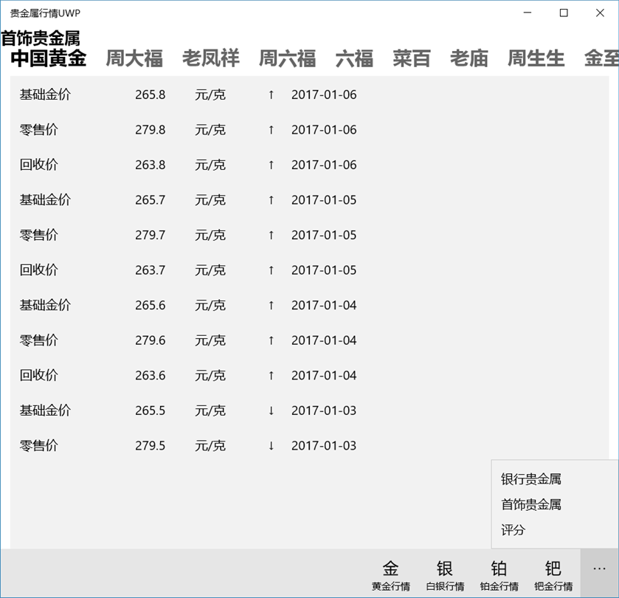Click the price value 279.5

150,447
